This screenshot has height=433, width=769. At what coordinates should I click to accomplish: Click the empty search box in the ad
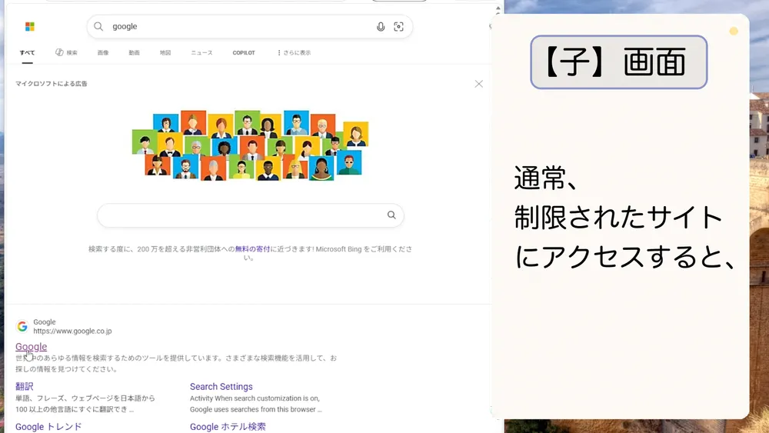coord(250,215)
